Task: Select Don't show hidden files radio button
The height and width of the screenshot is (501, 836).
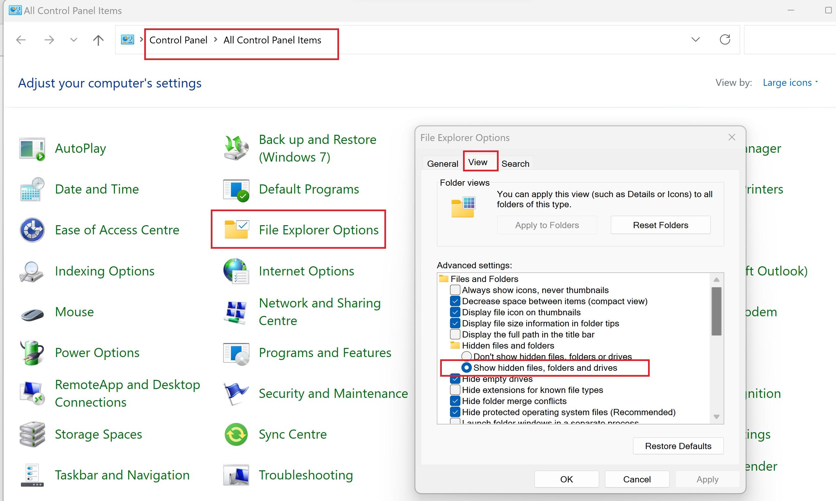Action: [466, 356]
